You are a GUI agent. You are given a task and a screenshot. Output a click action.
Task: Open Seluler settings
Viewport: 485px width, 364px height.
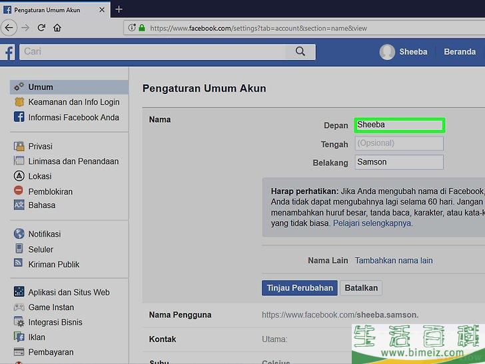click(x=41, y=249)
